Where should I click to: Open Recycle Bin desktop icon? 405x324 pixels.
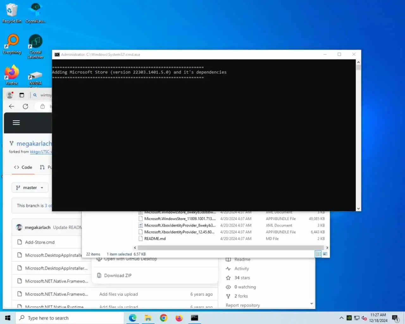pos(12,13)
